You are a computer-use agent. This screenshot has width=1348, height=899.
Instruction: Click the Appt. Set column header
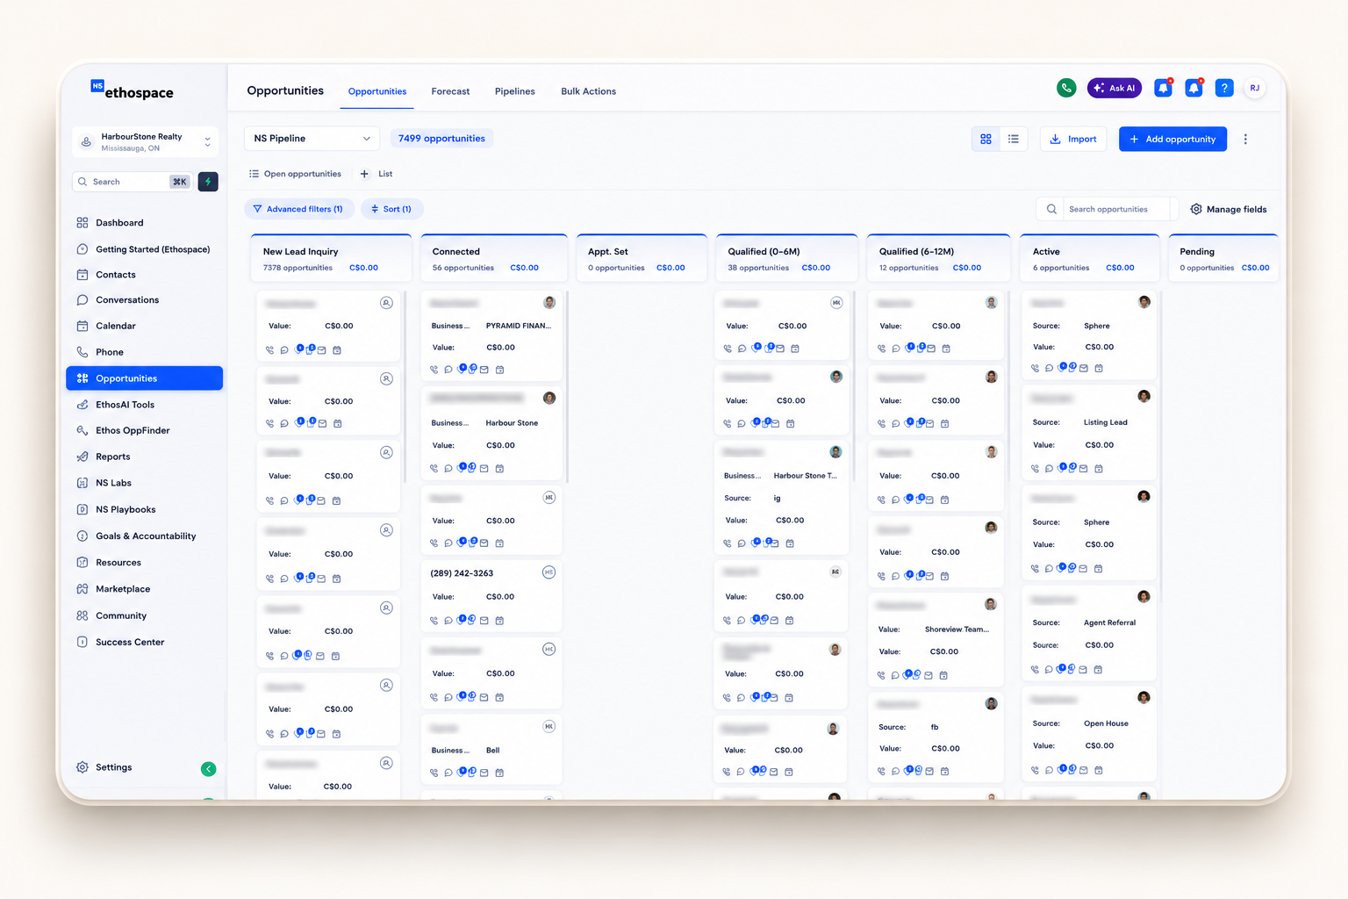(x=642, y=258)
